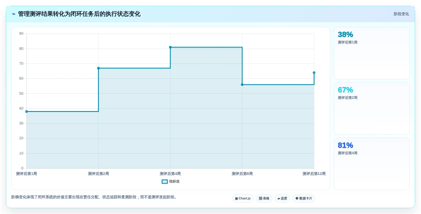Click the 测评后第8周 data point at 56

pyautogui.click(x=242, y=85)
